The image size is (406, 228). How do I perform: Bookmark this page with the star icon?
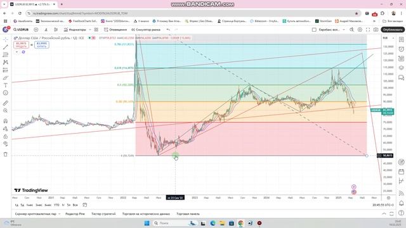[x=357, y=13]
